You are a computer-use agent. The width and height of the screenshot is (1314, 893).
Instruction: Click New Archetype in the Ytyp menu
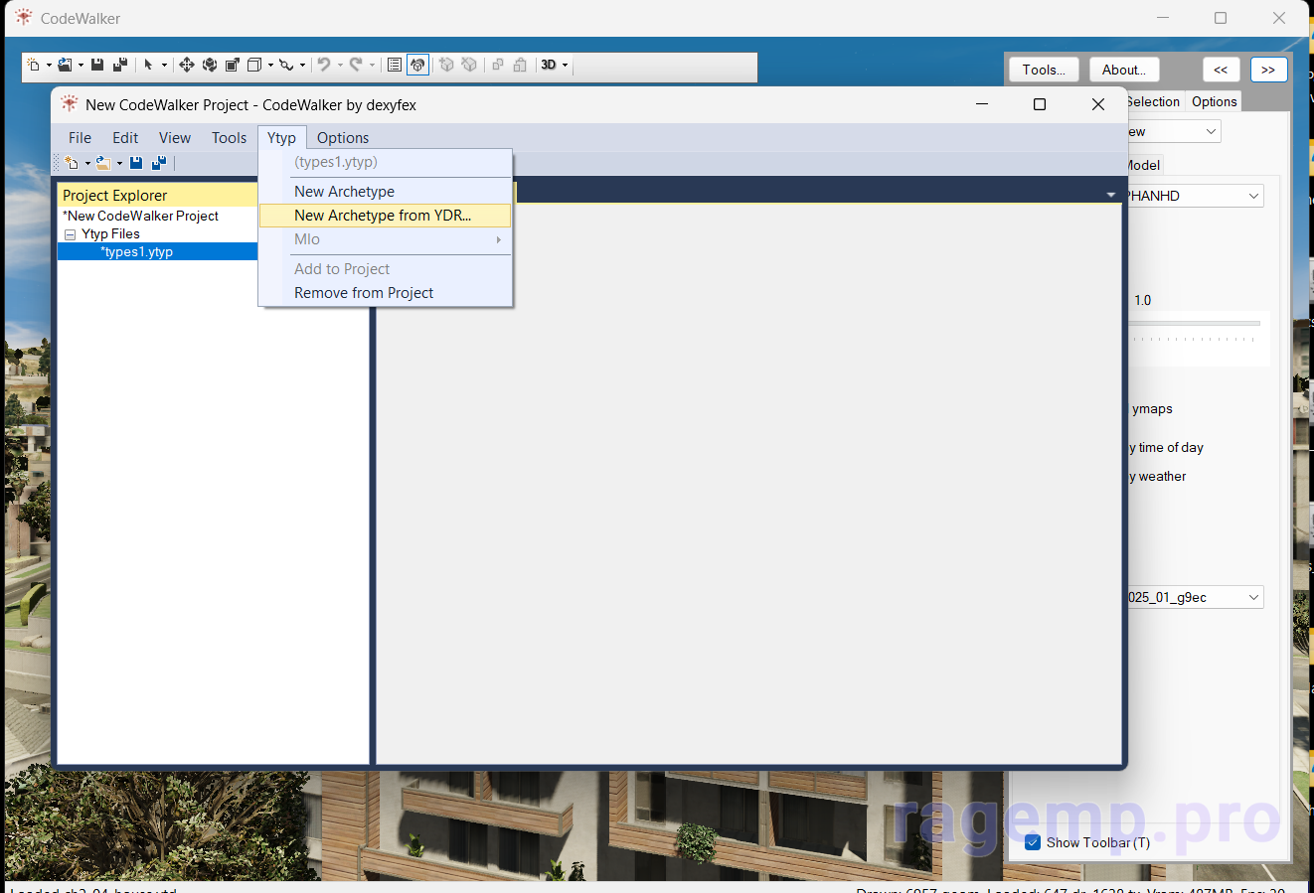tap(344, 192)
